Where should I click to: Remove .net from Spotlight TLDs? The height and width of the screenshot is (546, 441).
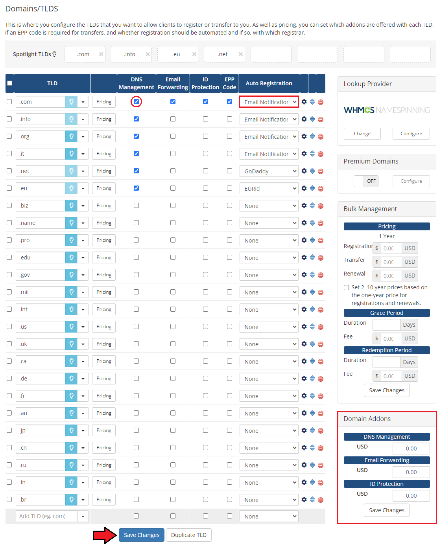(x=240, y=54)
